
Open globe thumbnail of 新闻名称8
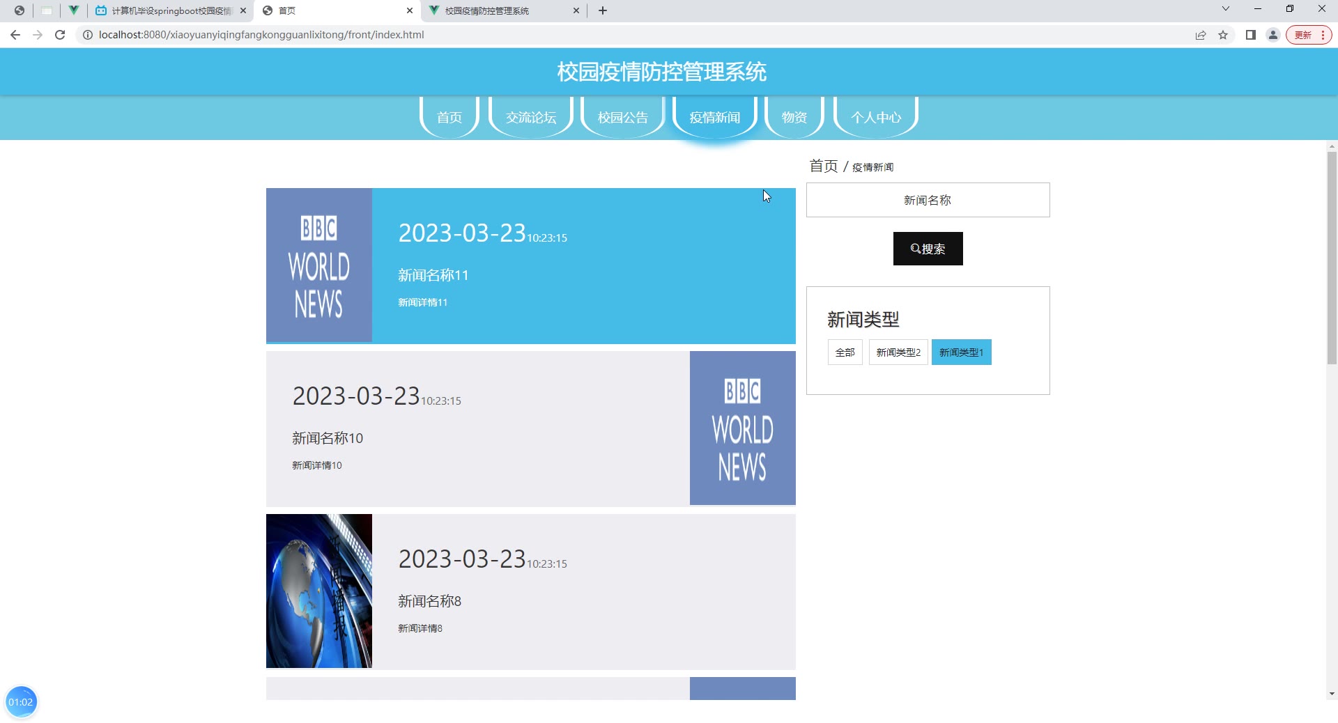[x=319, y=591]
